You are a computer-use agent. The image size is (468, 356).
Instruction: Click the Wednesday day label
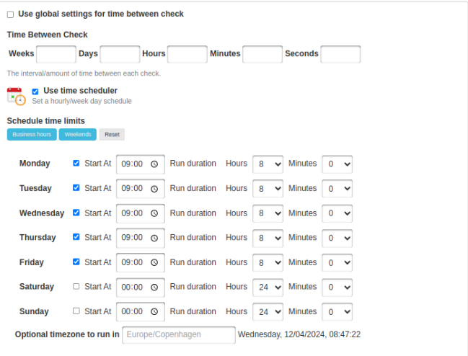42,213
